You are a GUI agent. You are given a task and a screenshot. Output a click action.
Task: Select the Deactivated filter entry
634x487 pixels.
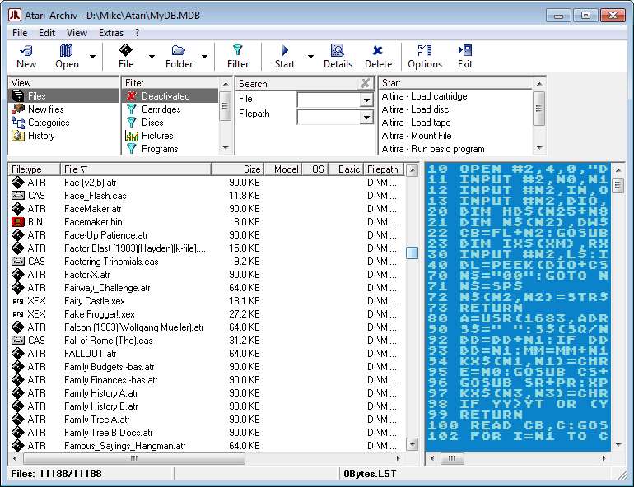(170, 96)
